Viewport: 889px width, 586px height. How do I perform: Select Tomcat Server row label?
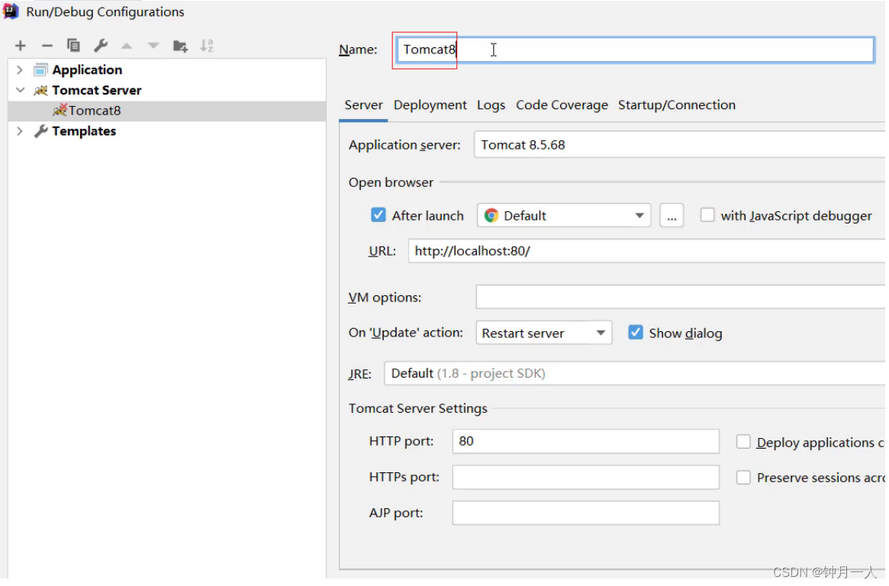click(x=97, y=91)
